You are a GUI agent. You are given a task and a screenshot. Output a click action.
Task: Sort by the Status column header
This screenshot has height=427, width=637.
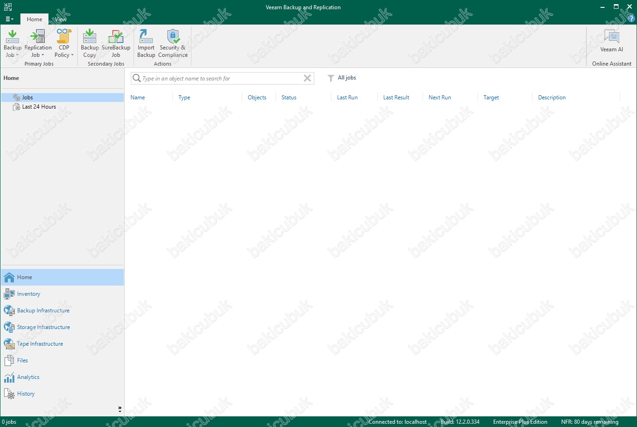coord(289,98)
